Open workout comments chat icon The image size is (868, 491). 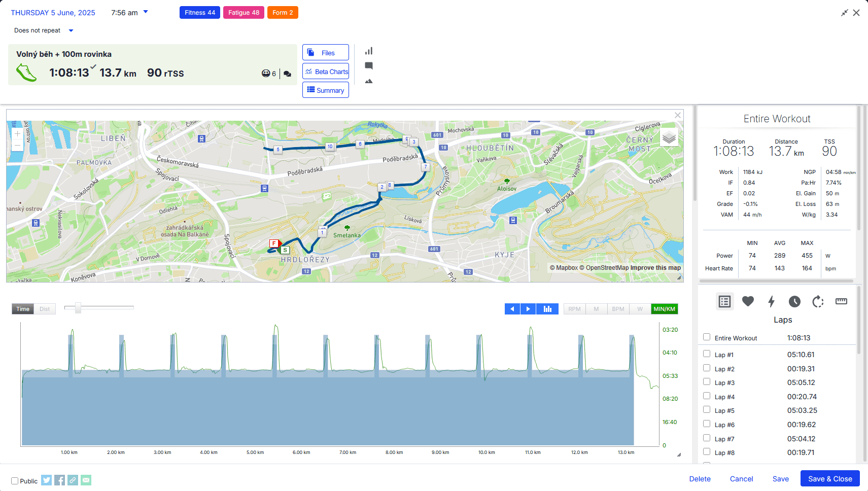click(288, 74)
